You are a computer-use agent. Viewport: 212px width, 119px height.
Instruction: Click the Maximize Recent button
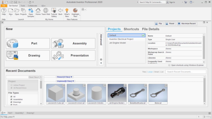[187, 23]
